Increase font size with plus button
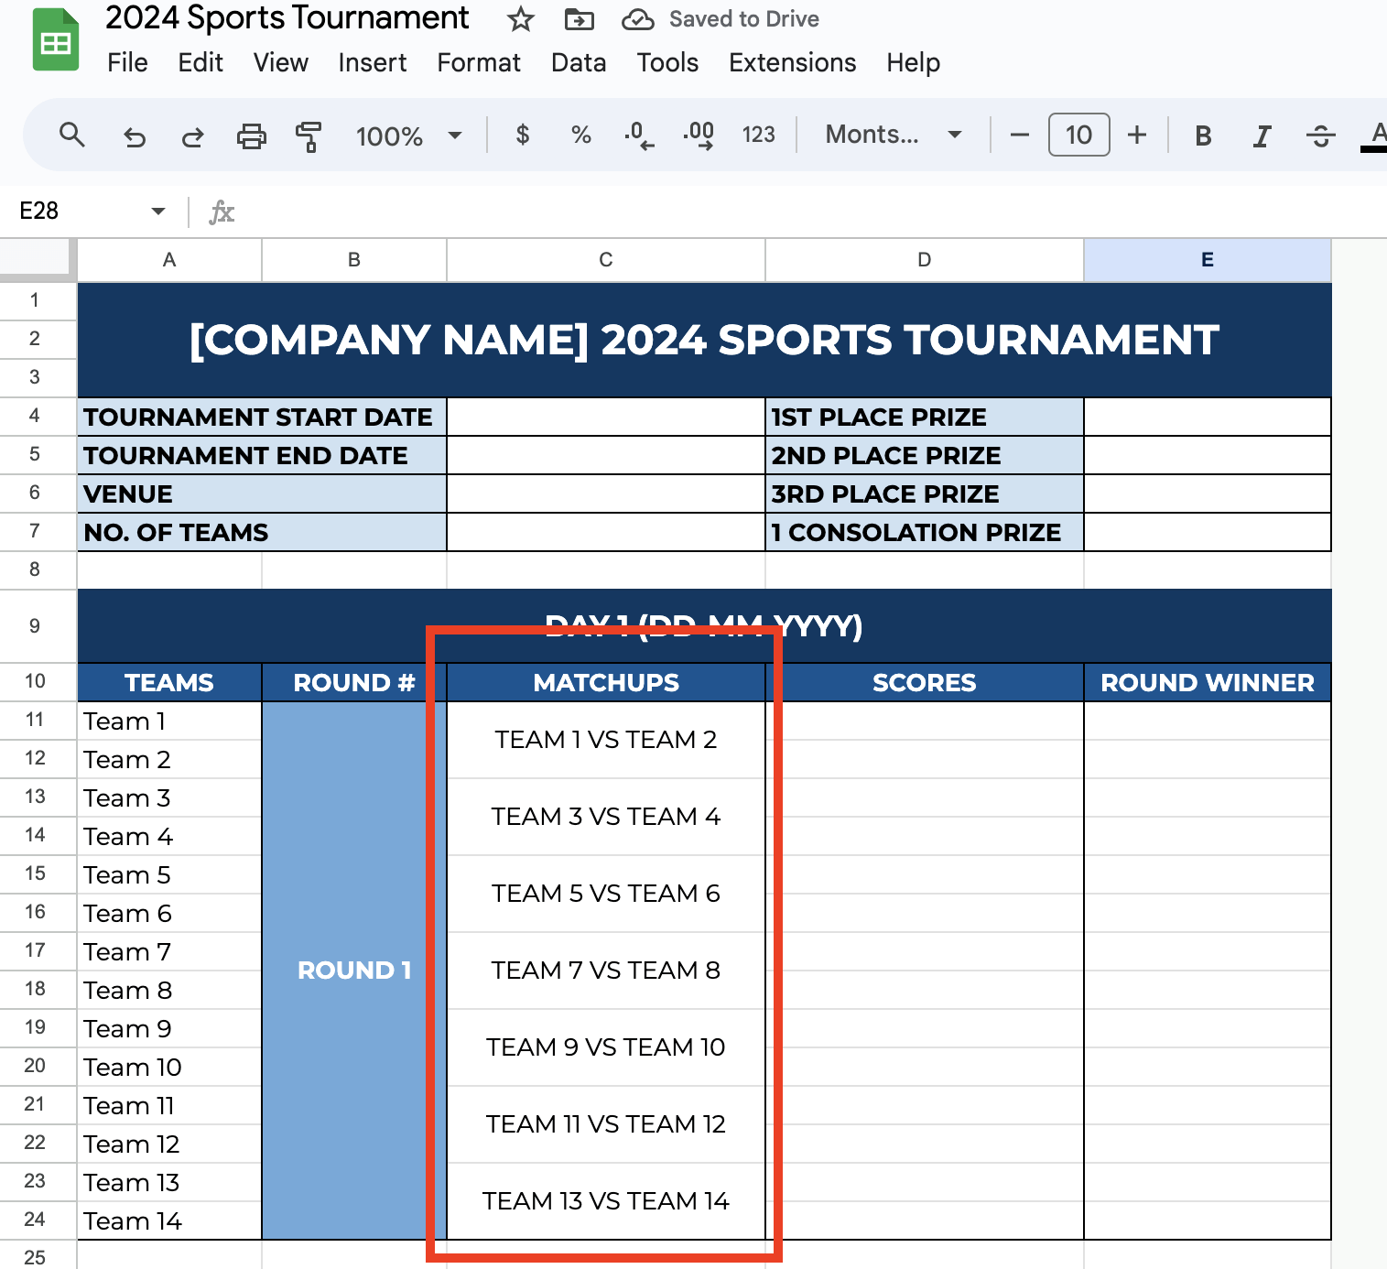This screenshot has height=1269, width=1387. (1136, 136)
